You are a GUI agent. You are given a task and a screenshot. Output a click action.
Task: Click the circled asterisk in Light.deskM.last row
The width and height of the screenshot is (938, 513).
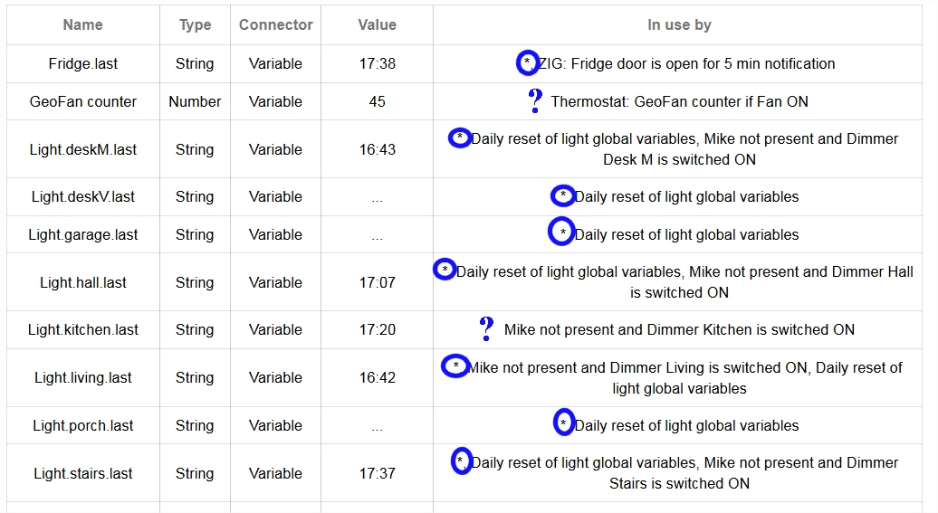459,138
